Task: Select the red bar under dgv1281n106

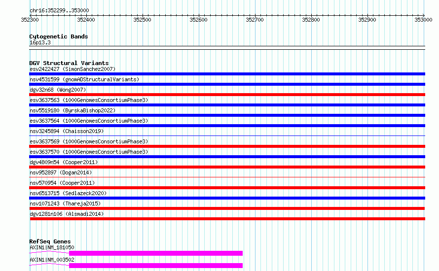Action: (x=227, y=219)
